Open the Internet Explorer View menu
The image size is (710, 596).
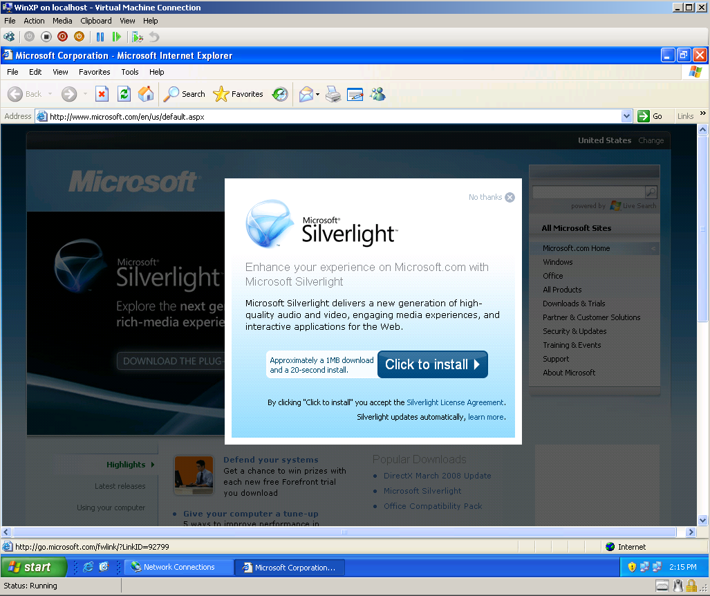coord(60,72)
